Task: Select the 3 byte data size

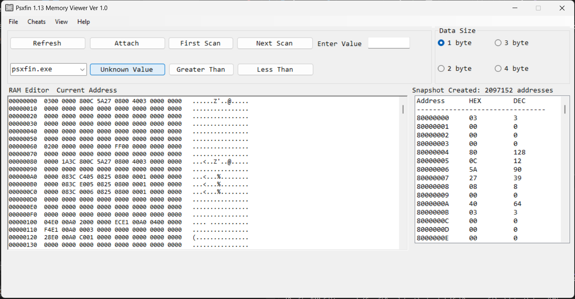Action: tap(511, 43)
